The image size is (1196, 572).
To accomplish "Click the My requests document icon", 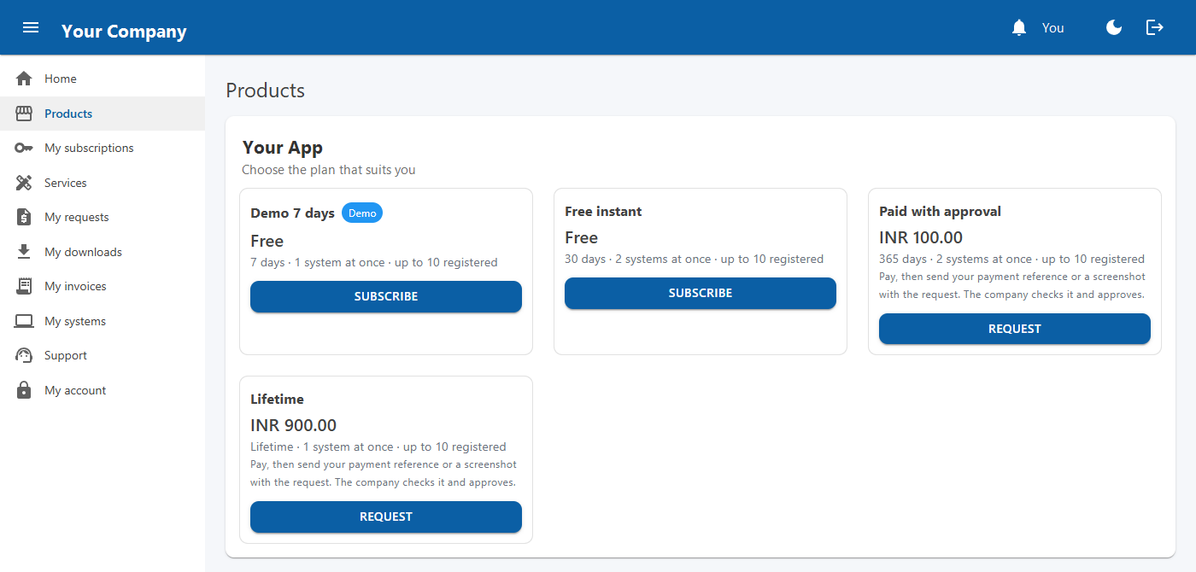I will [x=24, y=217].
